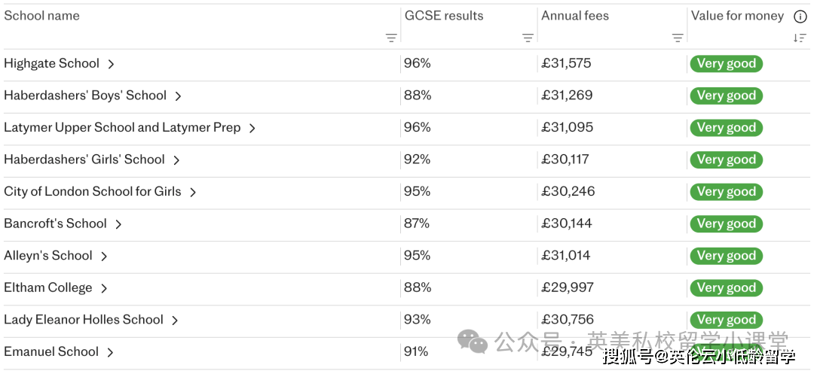Click sort icon under Value for money
Image resolution: width=814 pixels, height=374 pixels.
point(800,38)
